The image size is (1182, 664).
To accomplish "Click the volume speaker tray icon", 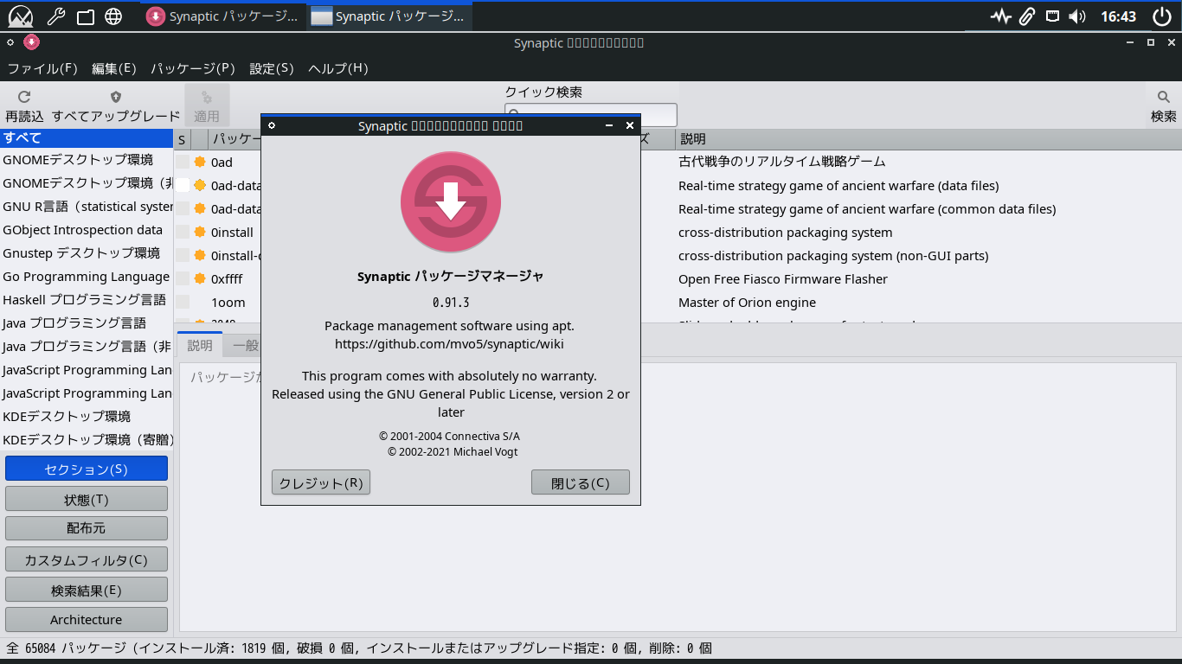I will [1077, 16].
